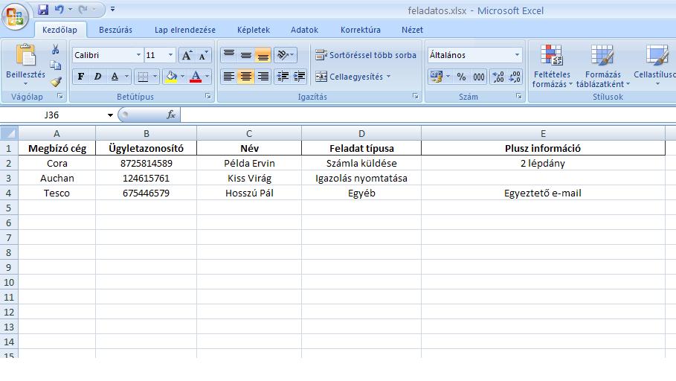Viewport: 676px width, 381px height.
Task: Apply the percent style
Action: (x=461, y=77)
